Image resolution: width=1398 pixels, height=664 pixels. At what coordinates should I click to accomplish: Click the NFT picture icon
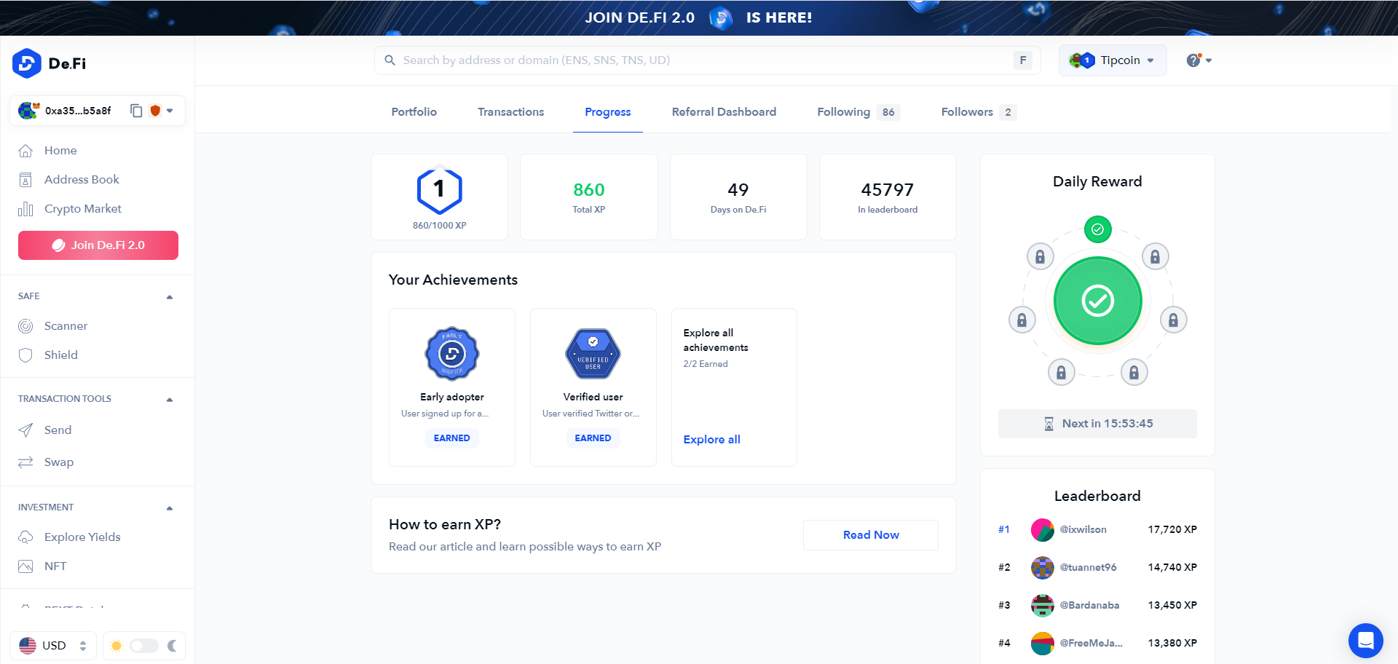[x=25, y=566]
